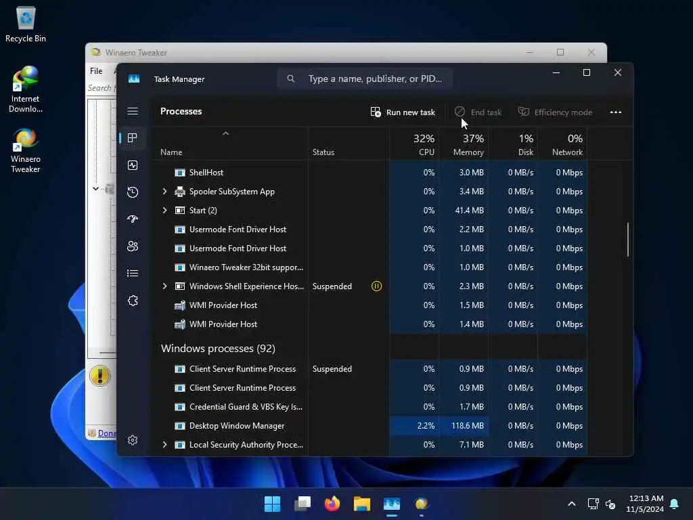Switch to Winaero Tweaker taskbar icon
Viewport: 693px width, 520px height.
[422, 504]
